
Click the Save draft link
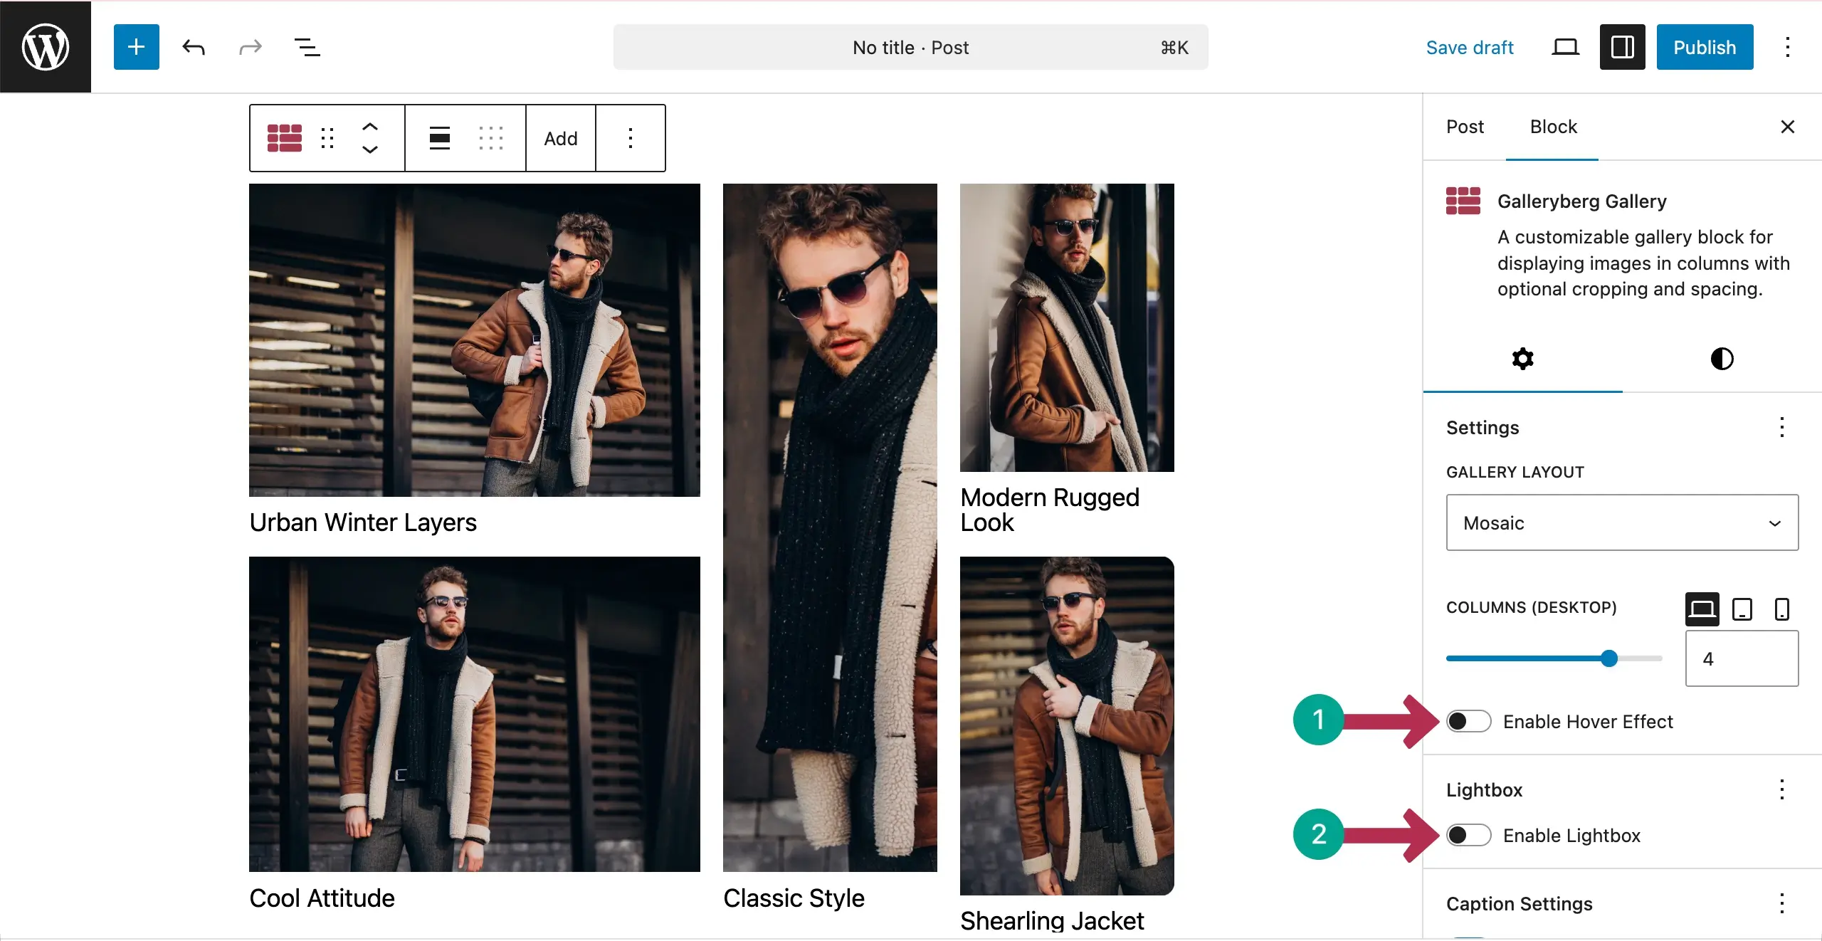tap(1470, 47)
